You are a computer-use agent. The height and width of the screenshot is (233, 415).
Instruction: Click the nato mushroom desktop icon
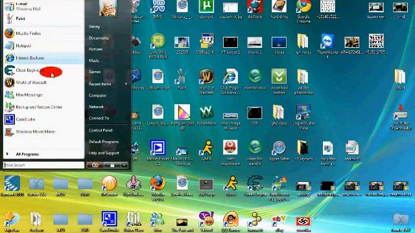click(x=230, y=153)
